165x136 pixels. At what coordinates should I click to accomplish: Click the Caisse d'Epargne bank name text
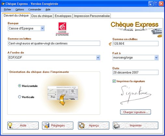pyautogui.click(x=21, y=29)
